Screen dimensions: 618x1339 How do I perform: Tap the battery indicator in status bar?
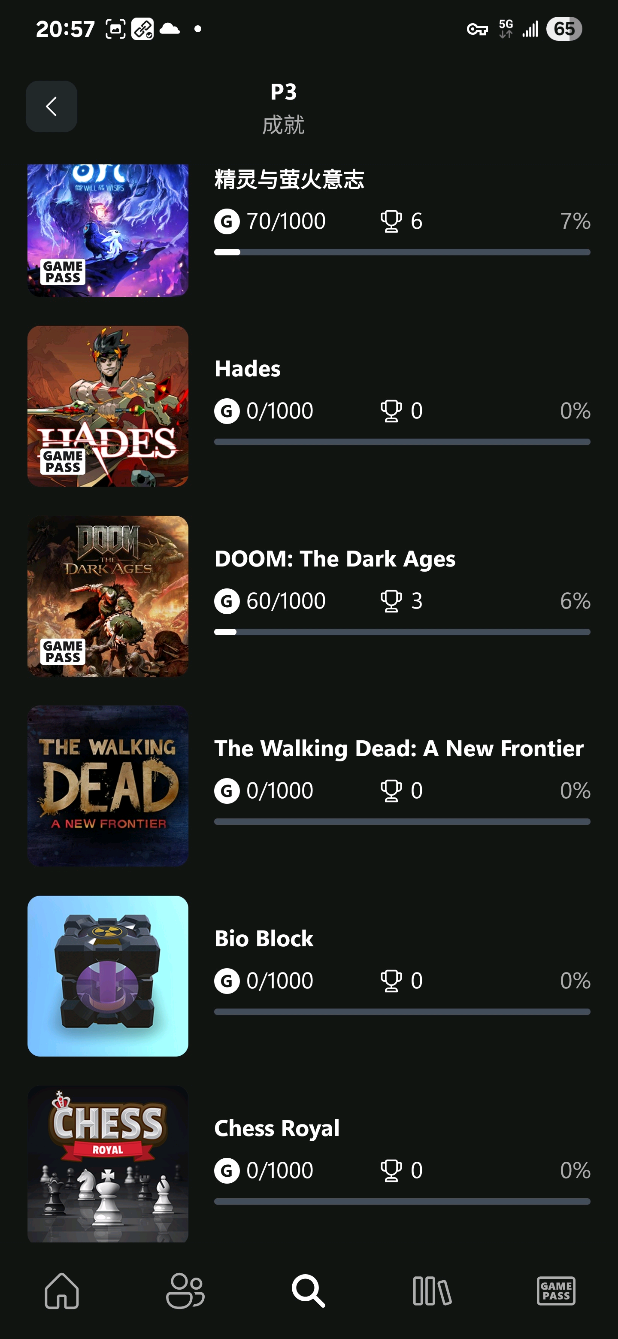[564, 29]
